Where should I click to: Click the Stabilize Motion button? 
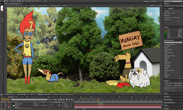(x=178, y=86)
